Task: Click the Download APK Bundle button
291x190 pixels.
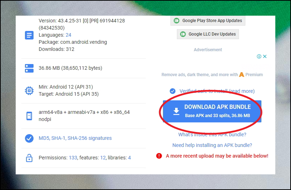Action: tap(212, 111)
